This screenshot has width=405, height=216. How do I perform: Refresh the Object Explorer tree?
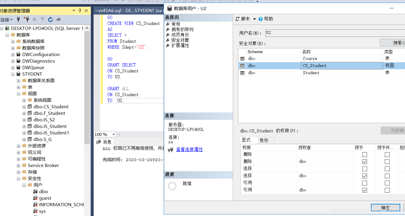pos(50,20)
